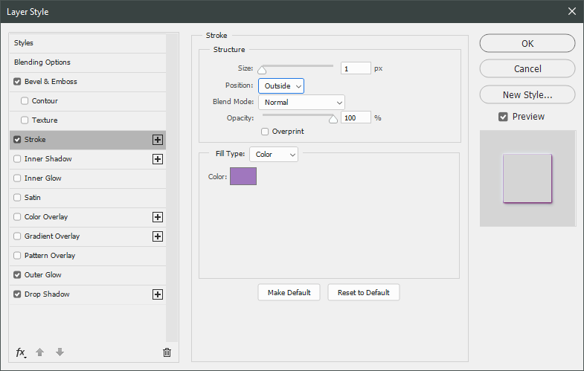Open the Position dropdown

click(x=280, y=86)
